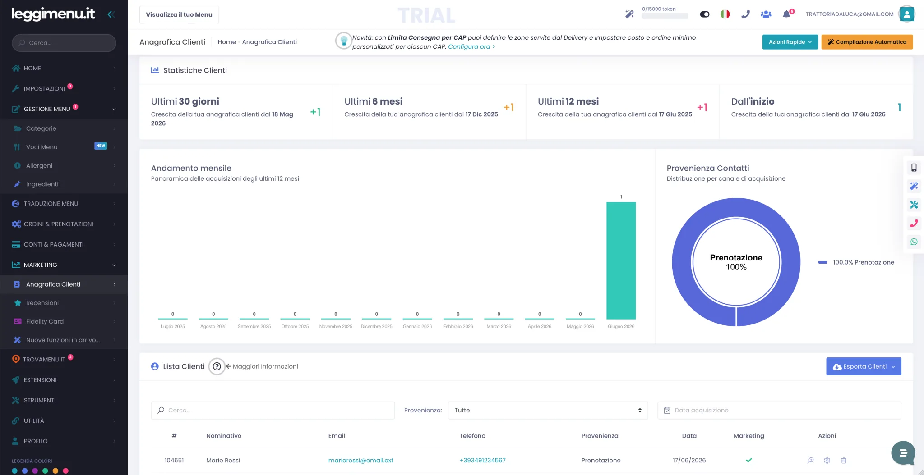Click the Recensioni star icon

coord(18,303)
